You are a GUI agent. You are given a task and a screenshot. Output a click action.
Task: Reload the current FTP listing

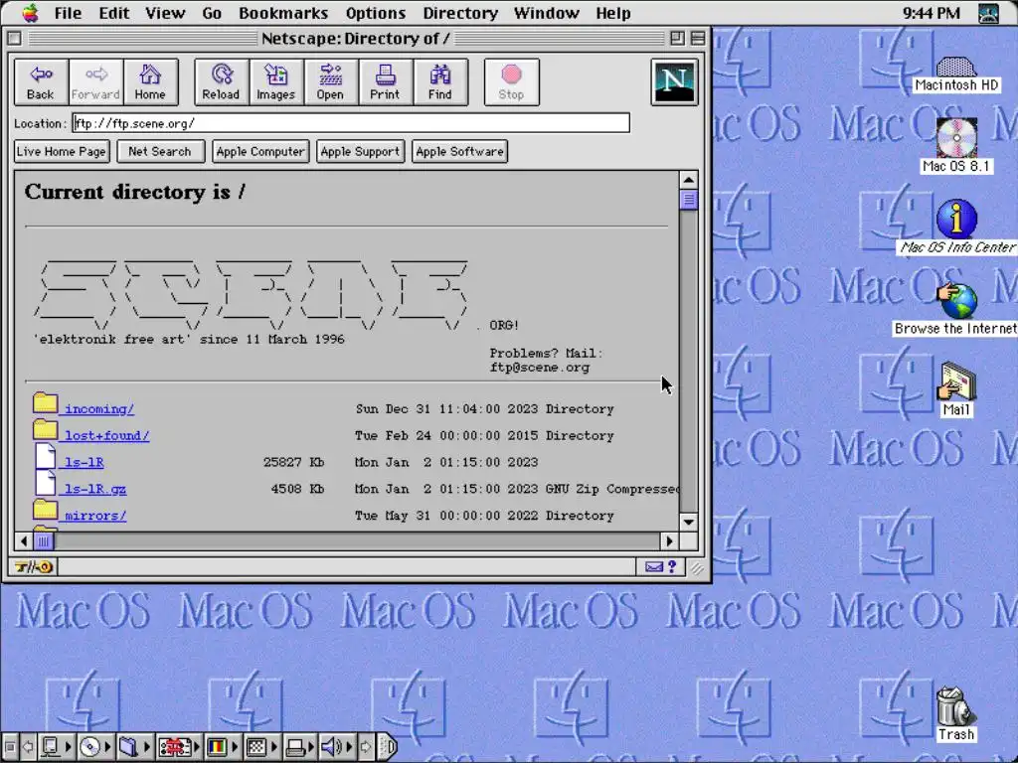click(222, 81)
